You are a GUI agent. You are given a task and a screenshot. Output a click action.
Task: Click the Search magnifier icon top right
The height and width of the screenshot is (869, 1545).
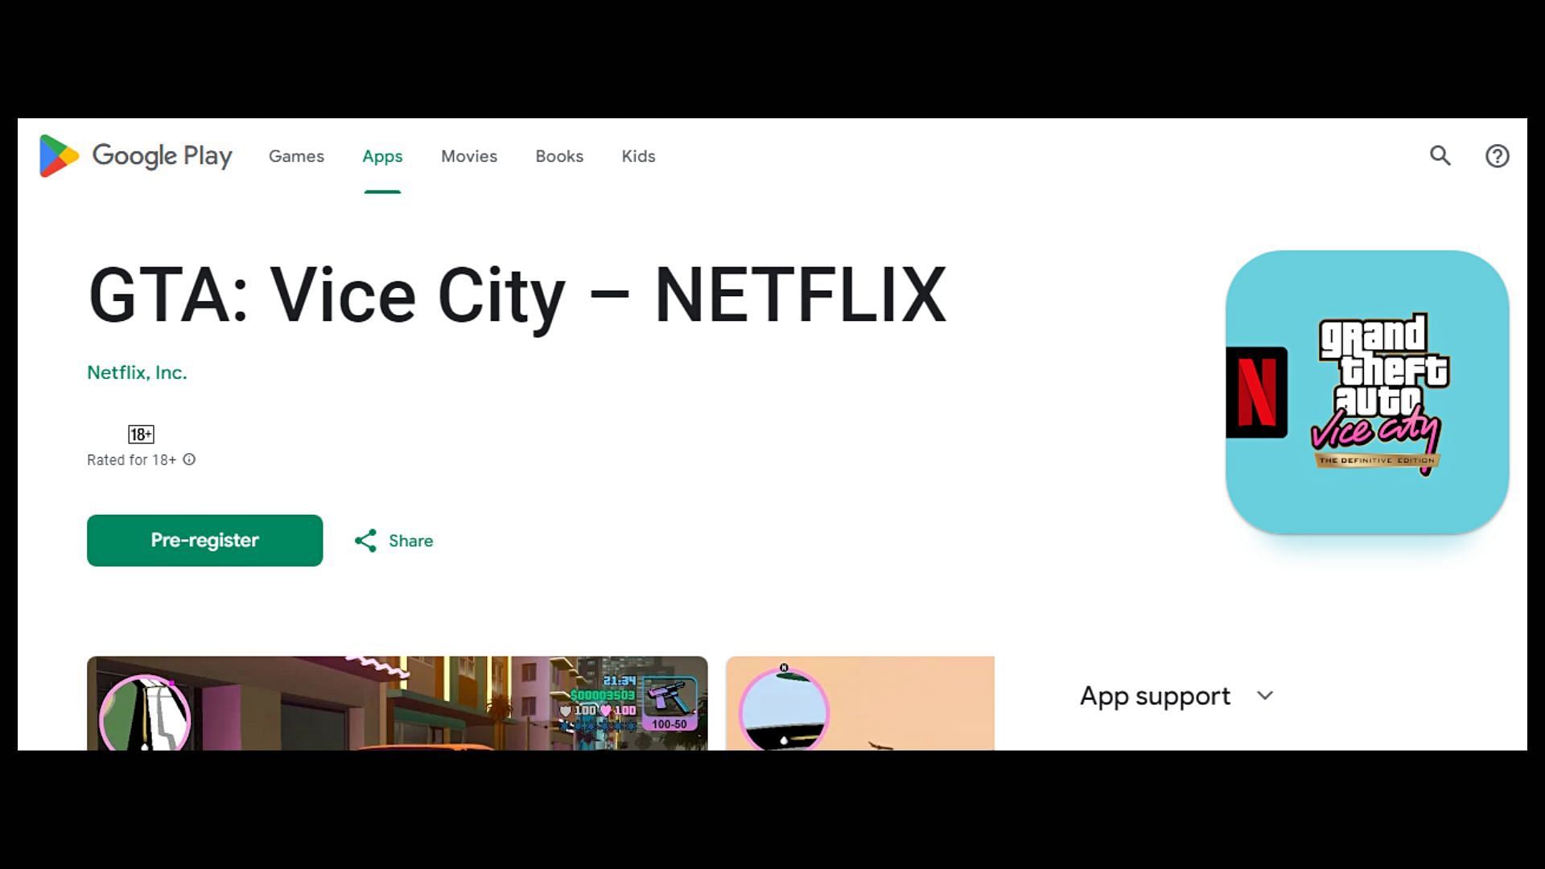(1441, 156)
